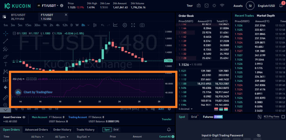Image resolution: width=286 pixels, height=140 pixels.
Task: Click Cancel All orders
Action: click(165, 137)
